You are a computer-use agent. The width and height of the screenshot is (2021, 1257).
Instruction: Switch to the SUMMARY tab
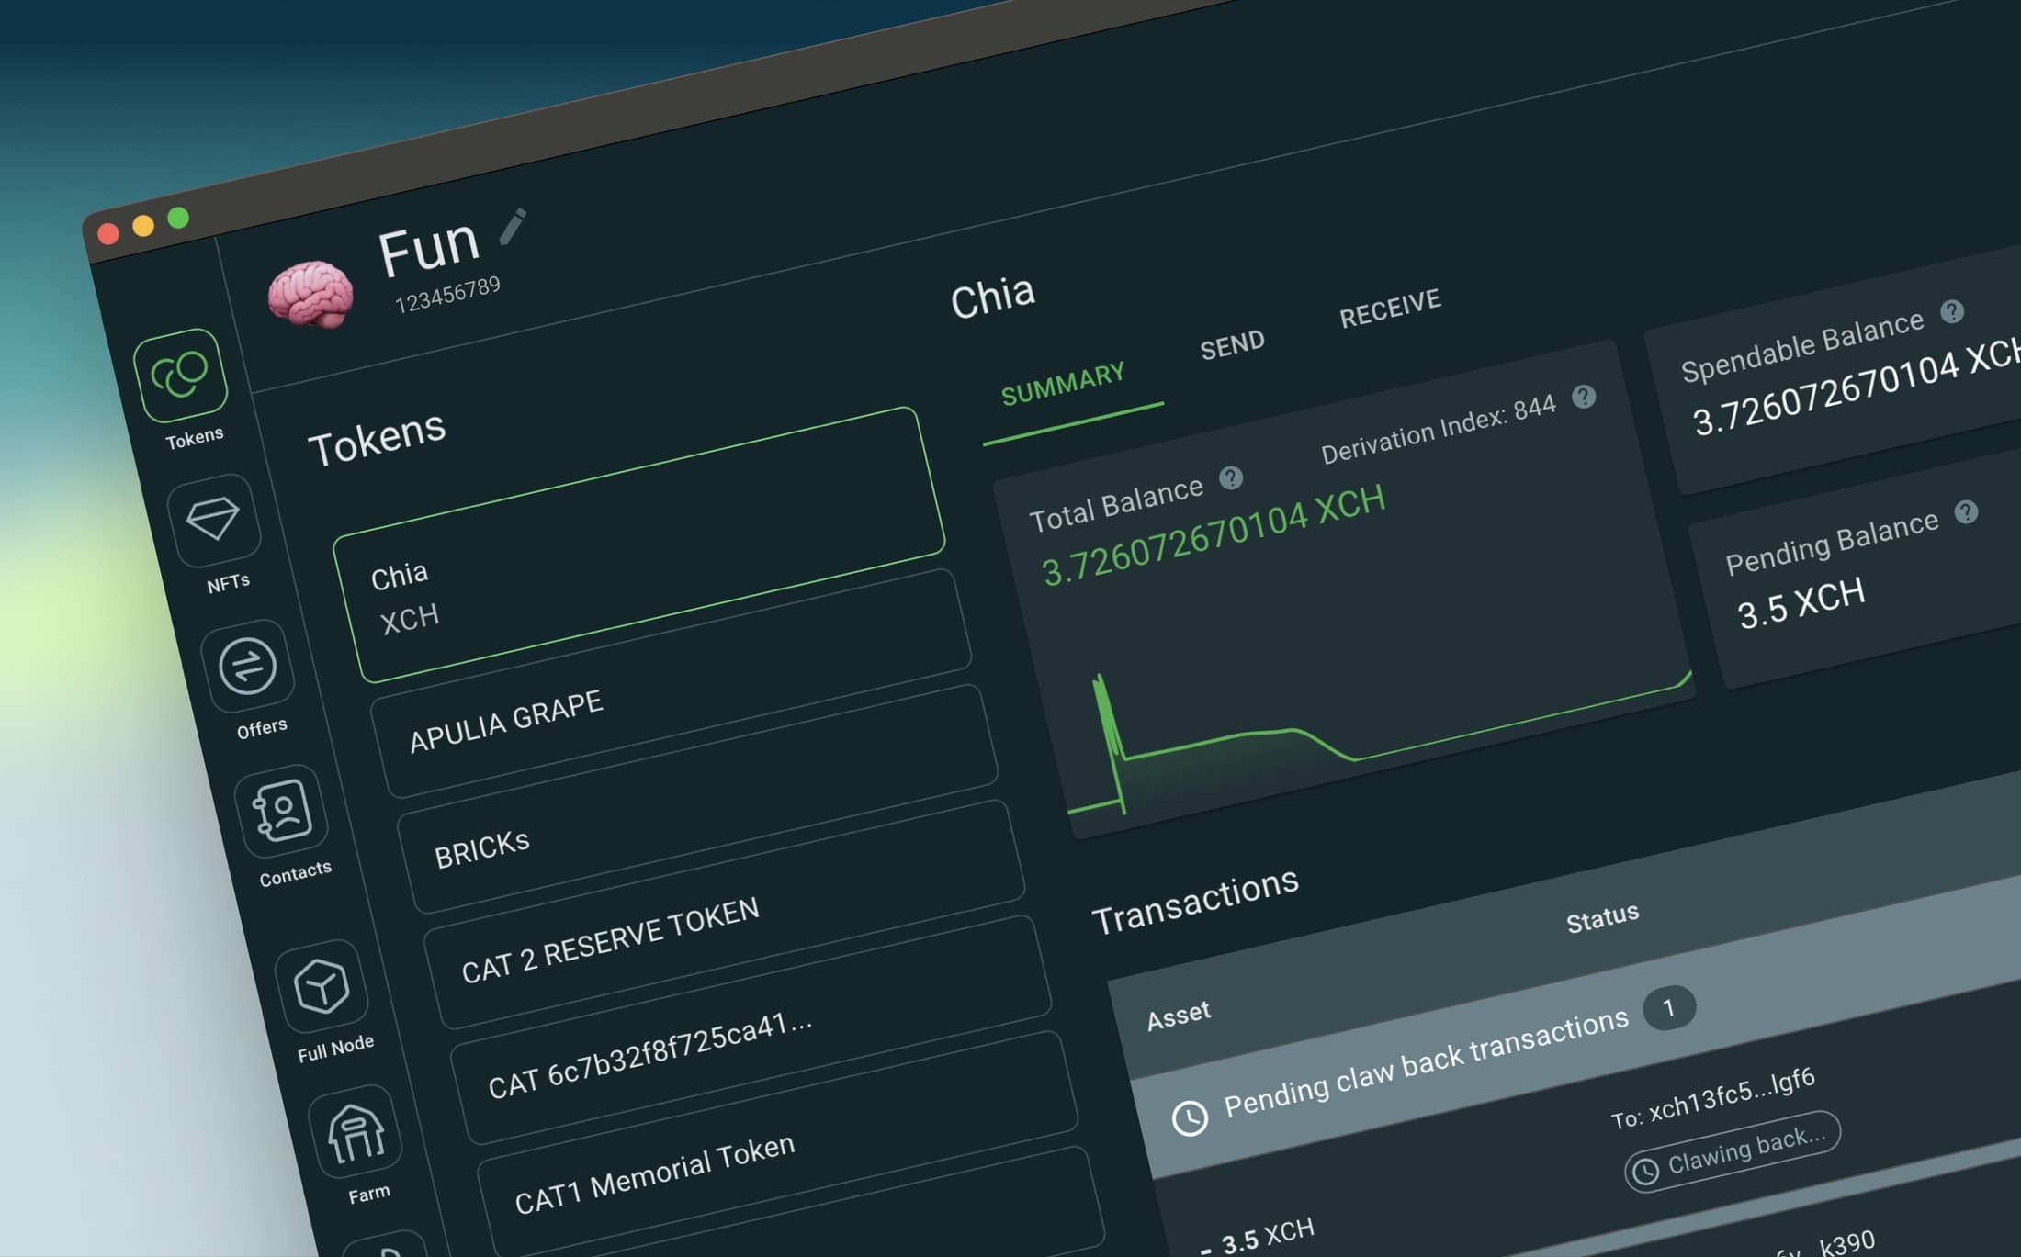click(1063, 384)
